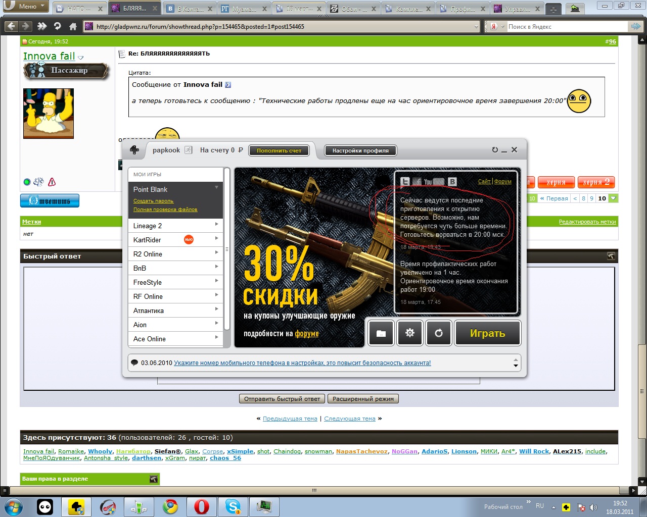Open the Сайт link in launcher
The height and width of the screenshot is (517, 647).
(x=484, y=181)
